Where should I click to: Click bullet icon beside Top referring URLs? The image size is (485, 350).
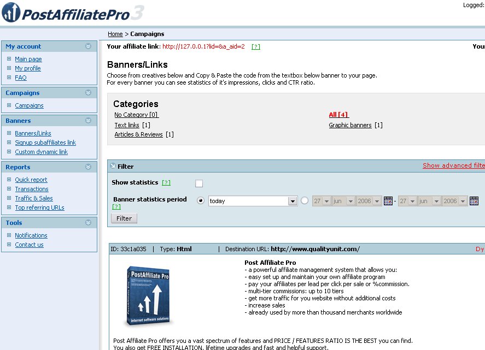pyautogui.click(x=9, y=207)
